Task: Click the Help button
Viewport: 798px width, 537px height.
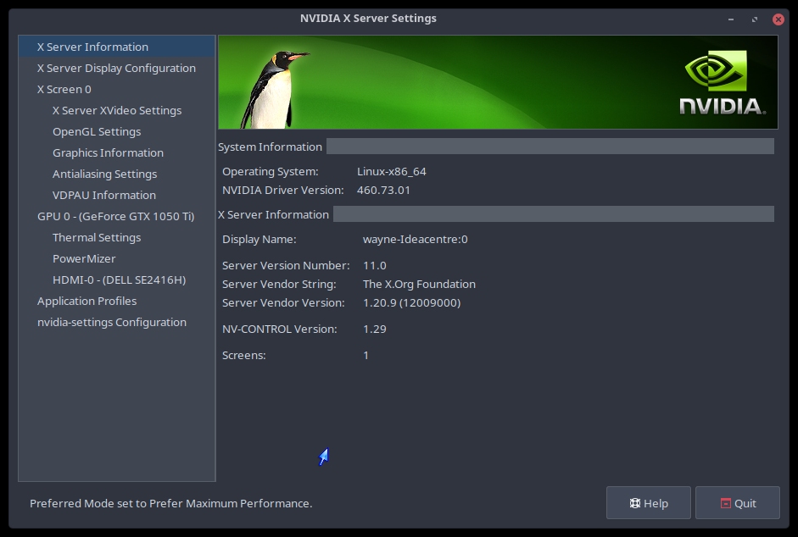Action: (x=649, y=503)
